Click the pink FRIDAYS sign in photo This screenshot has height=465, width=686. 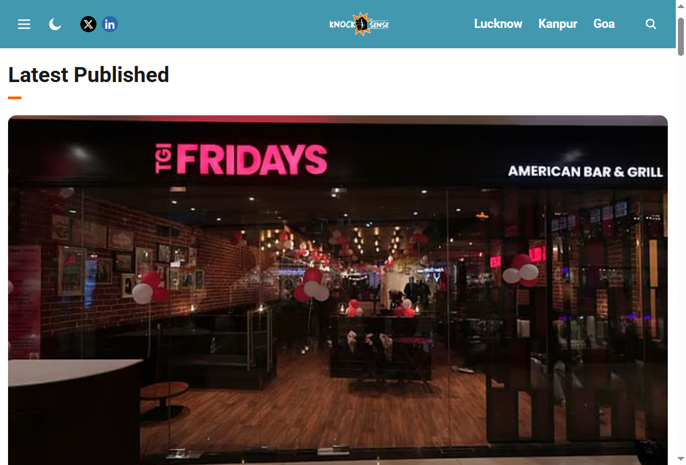(241, 159)
